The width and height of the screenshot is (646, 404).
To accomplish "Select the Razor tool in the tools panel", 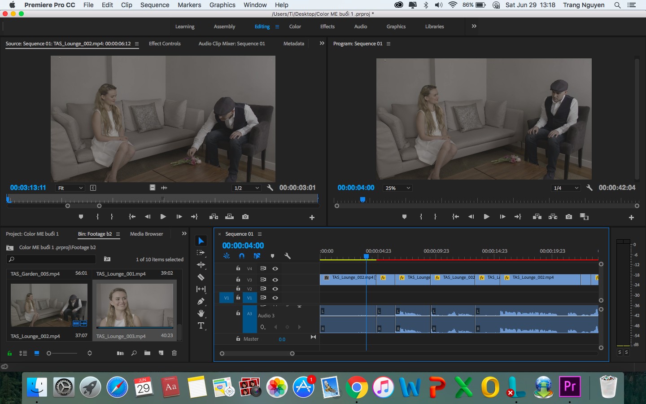I will coord(201,277).
